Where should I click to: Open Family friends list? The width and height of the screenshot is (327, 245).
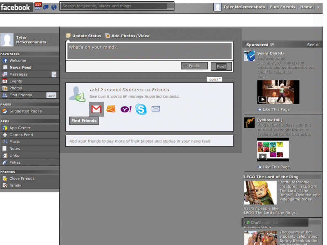click(30, 185)
